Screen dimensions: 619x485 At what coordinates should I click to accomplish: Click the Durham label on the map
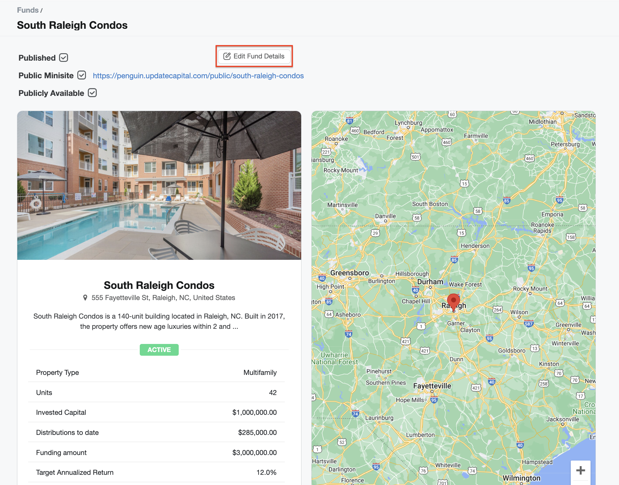430,282
